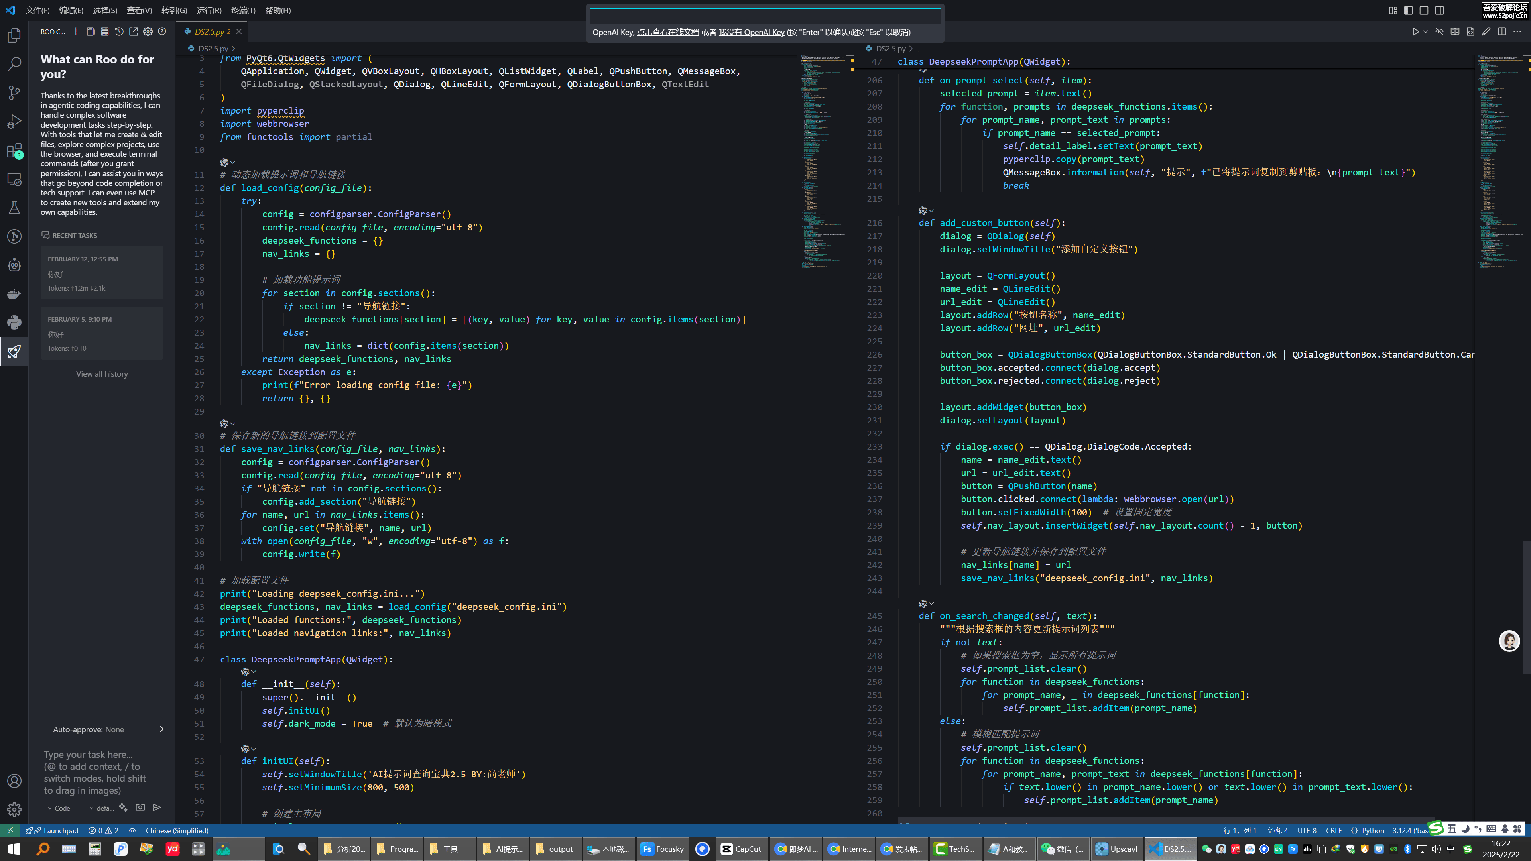Open run options dropdown next to Run button

[1425, 31]
